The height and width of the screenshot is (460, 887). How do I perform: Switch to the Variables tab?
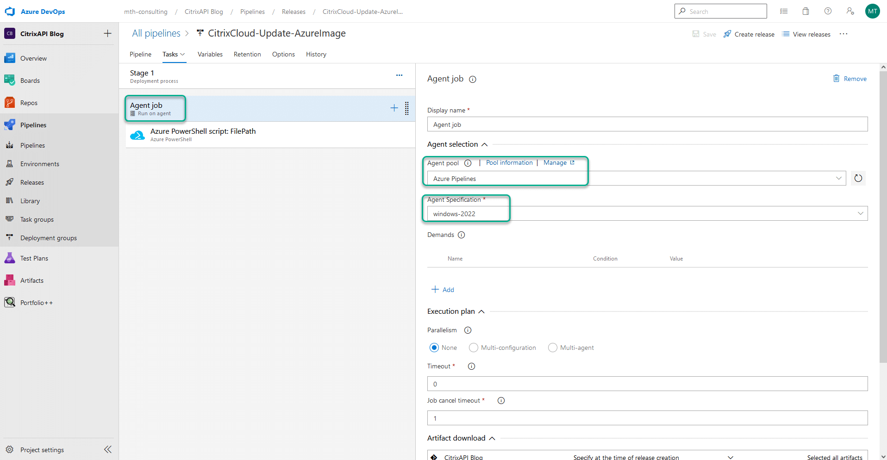210,54
